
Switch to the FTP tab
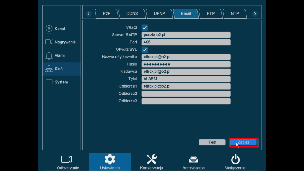[x=210, y=14]
